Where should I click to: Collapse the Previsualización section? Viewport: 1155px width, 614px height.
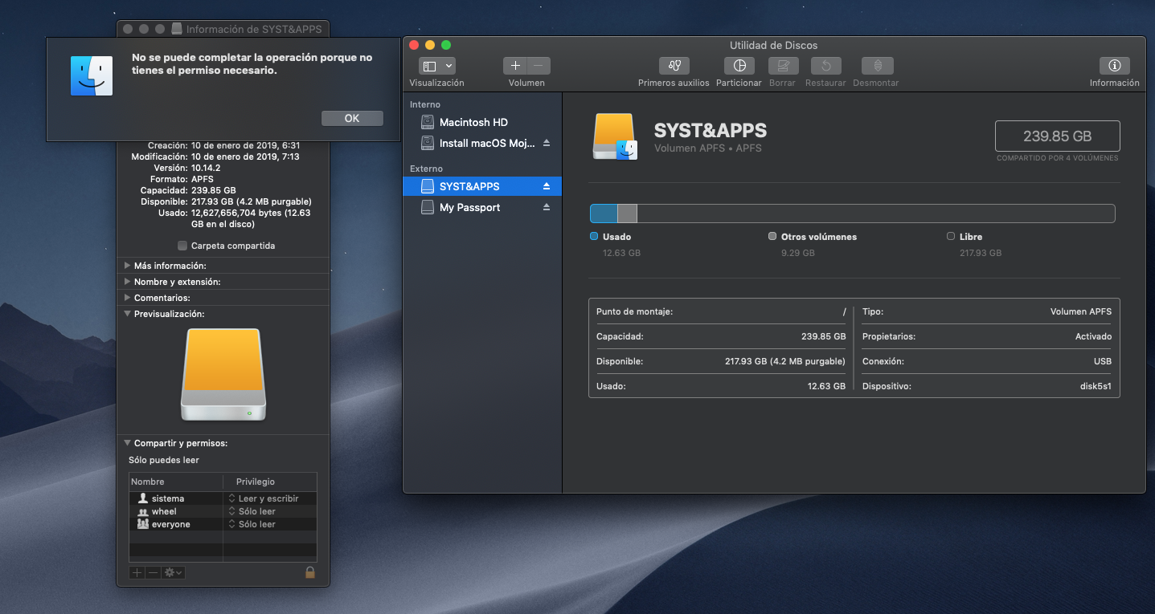pos(128,314)
